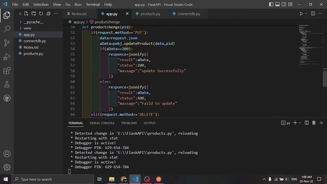Open the Search view in activity bar

[7, 29]
